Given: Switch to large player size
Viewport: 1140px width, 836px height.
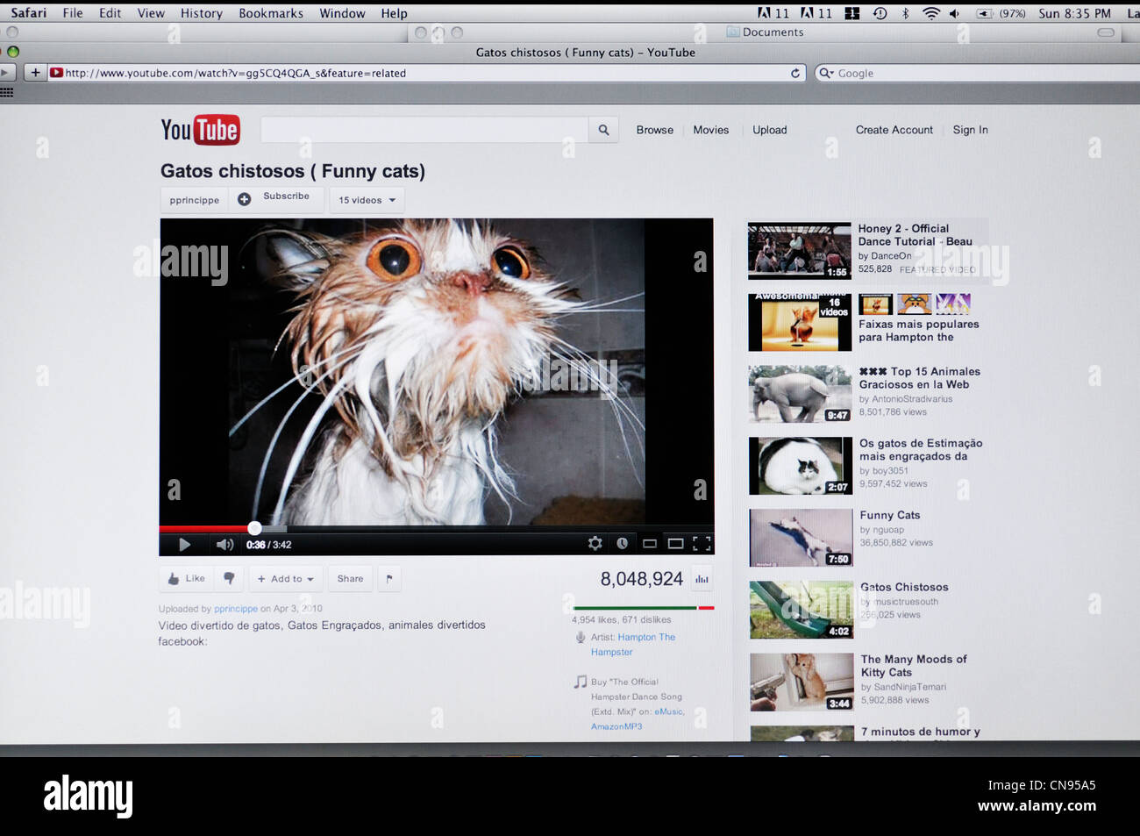Looking at the screenshot, I should pyautogui.click(x=675, y=544).
